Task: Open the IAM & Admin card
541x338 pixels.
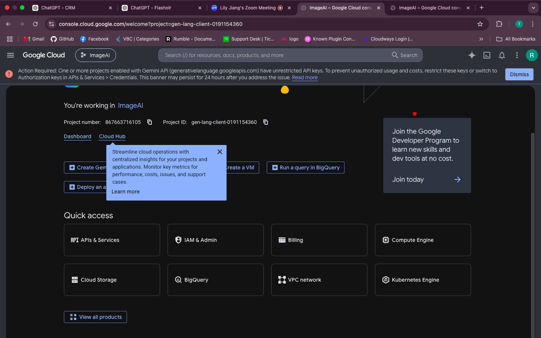Action: tap(216, 240)
